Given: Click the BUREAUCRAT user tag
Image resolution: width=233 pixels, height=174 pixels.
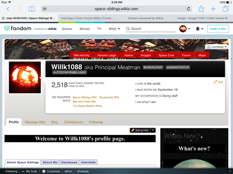Looking at the screenshot, I should [153, 67].
